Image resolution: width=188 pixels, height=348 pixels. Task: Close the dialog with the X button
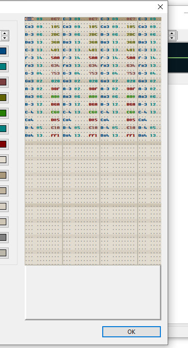click(x=160, y=7)
